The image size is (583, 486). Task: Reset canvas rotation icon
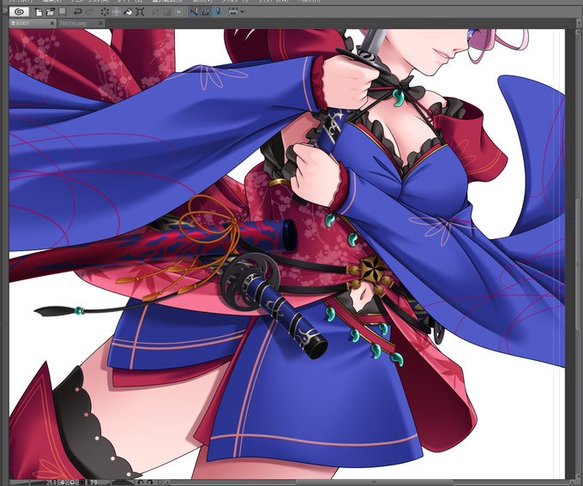pos(159,483)
